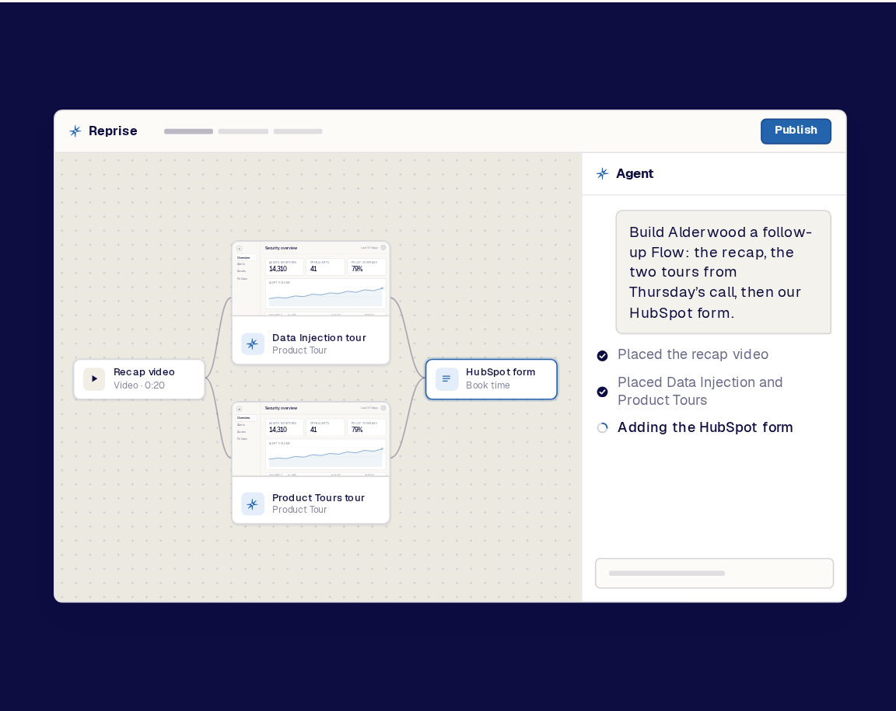This screenshot has height=711, width=896.
Task: Click the Data Injection tour title
Action: tap(319, 337)
